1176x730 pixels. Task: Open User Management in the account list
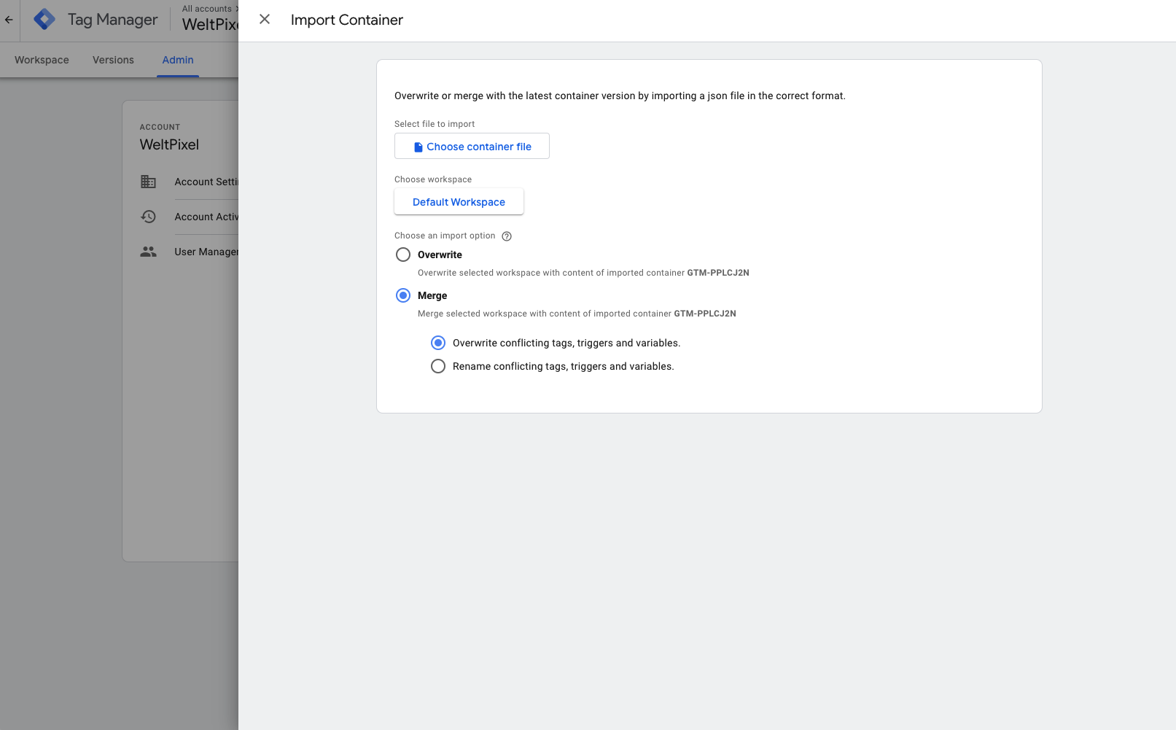(x=206, y=252)
